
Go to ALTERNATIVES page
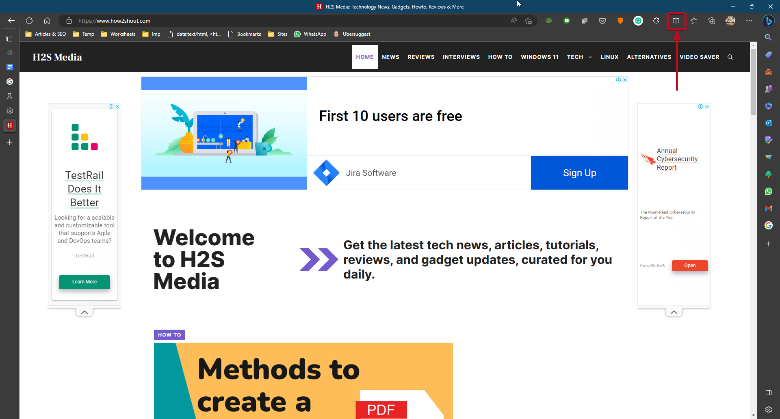coord(649,57)
